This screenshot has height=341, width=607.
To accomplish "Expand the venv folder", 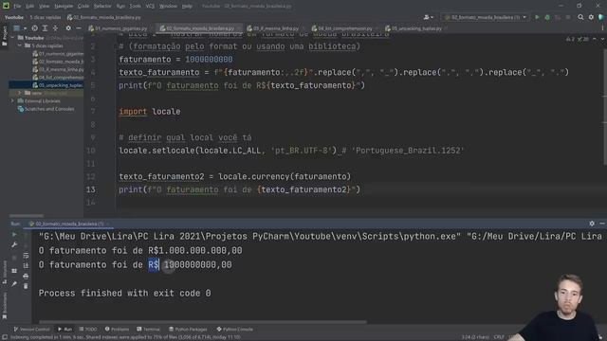I will click(20, 93).
